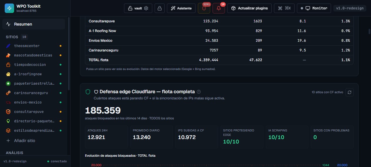This screenshot has height=167, width=371.
Task: Click mascotasdomesticas site favicon
Action: 8,55
